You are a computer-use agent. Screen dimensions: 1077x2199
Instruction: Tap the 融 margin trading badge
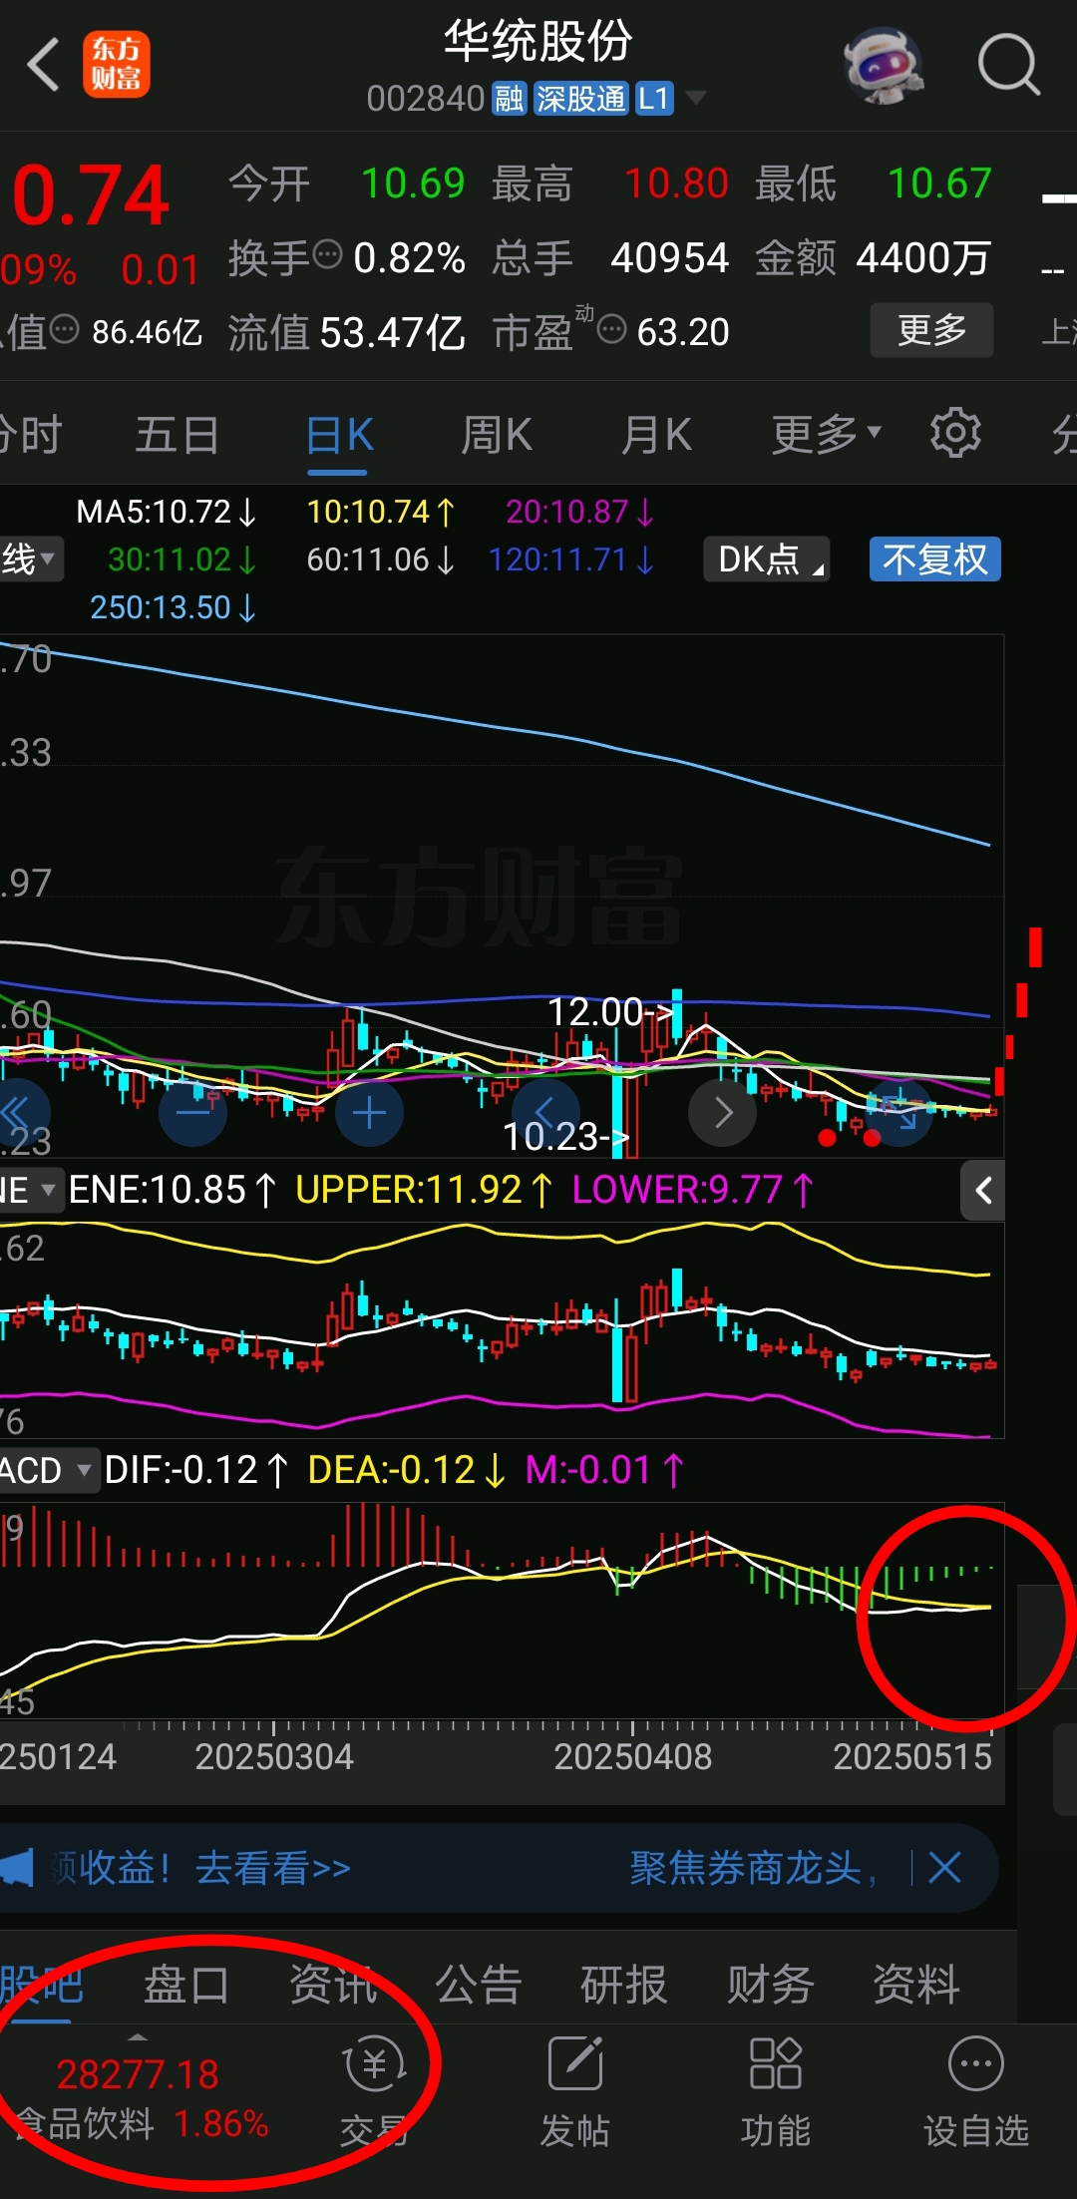[x=509, y=99]
